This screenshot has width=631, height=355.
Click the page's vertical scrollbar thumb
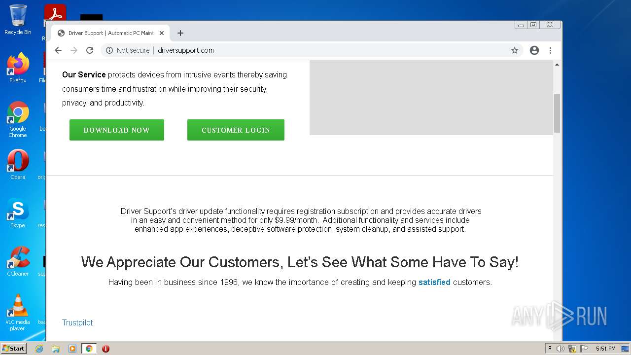tap(557, 113)
